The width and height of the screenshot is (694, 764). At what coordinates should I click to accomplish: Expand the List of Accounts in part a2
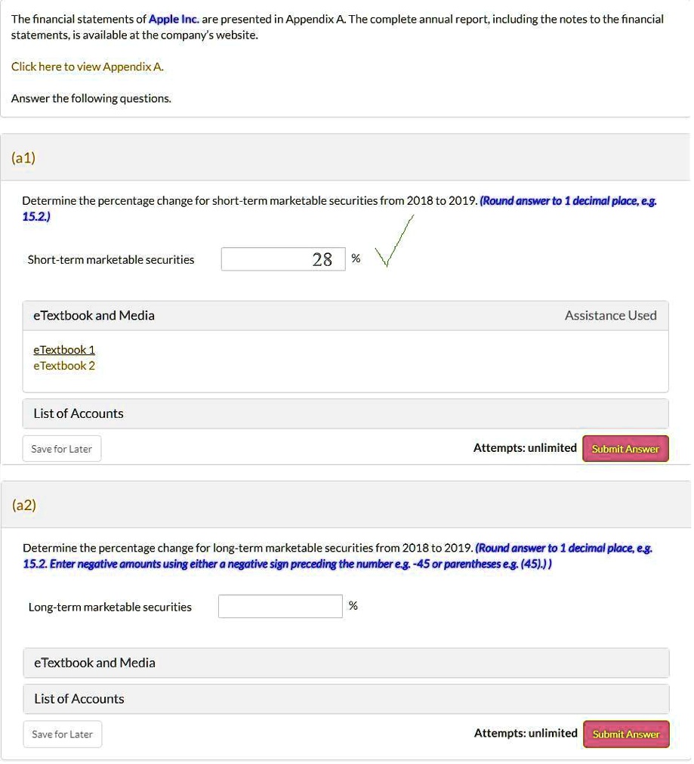pos(79,698)
